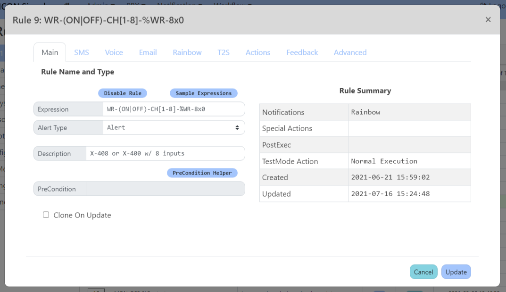Go to the Email tab
The image size is (506, 292).
click(148, 52)
